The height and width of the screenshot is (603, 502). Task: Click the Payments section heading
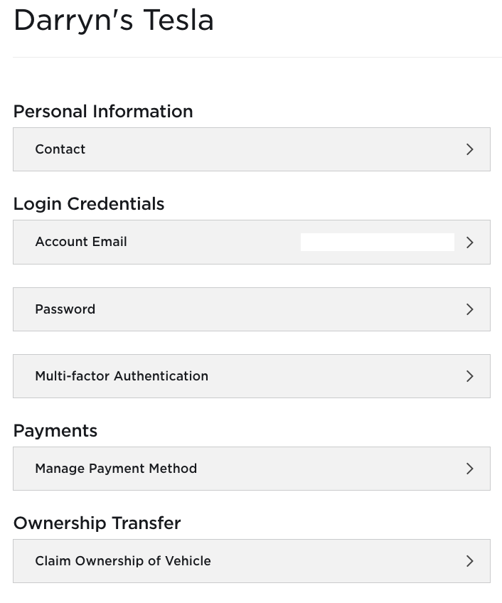coord(55,431)
